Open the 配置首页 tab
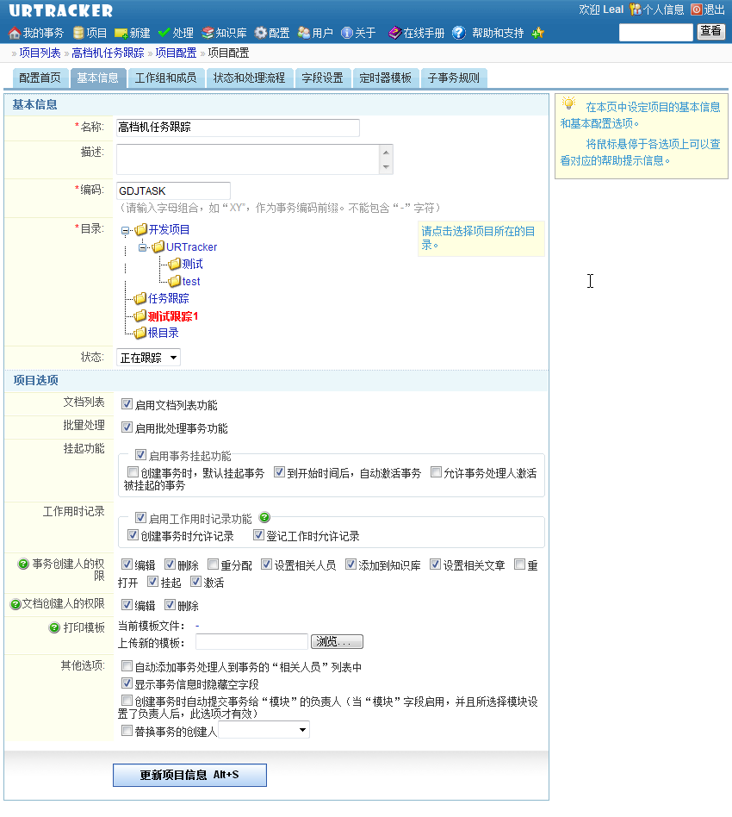This screenshot has height=817, width=732. coord(40,78)
